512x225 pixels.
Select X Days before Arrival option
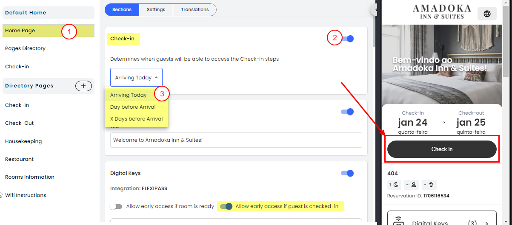136,119
